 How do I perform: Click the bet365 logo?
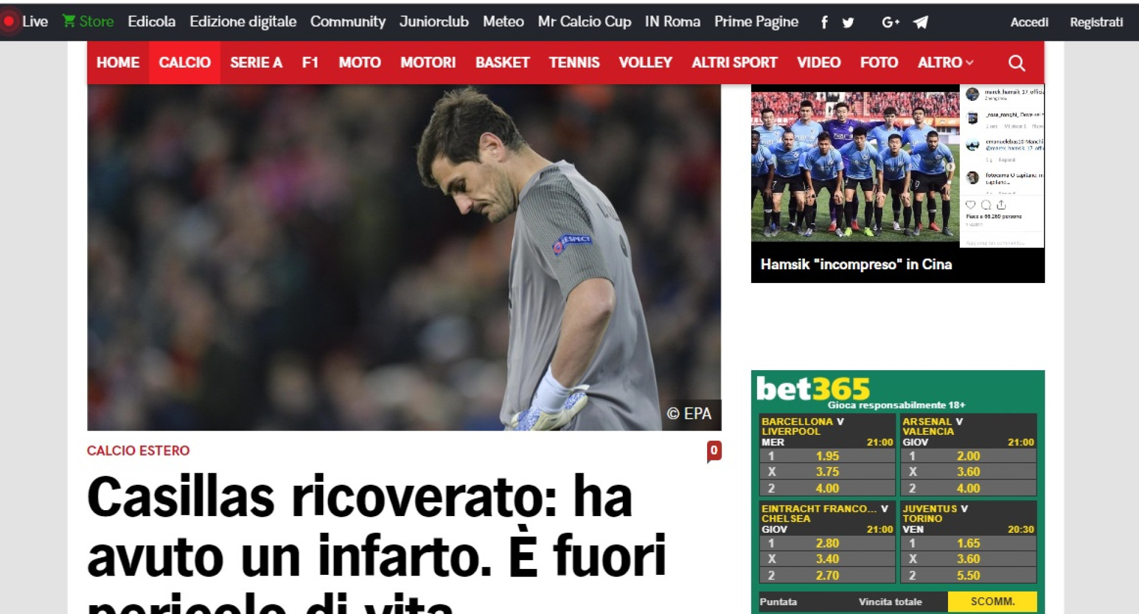(813, 389)
